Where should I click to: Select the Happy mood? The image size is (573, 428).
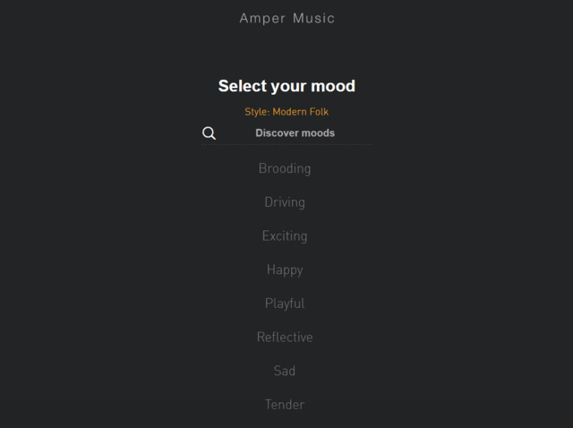[x=285, y=270]
